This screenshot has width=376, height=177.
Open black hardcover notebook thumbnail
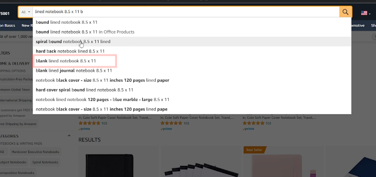pyautogui.click(x=109, y=165)
